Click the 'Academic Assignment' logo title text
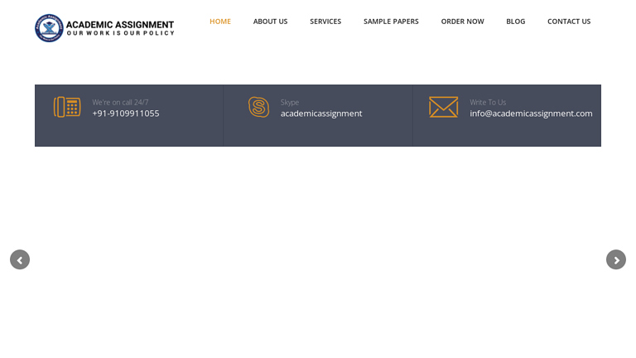 tap(120, 24)
